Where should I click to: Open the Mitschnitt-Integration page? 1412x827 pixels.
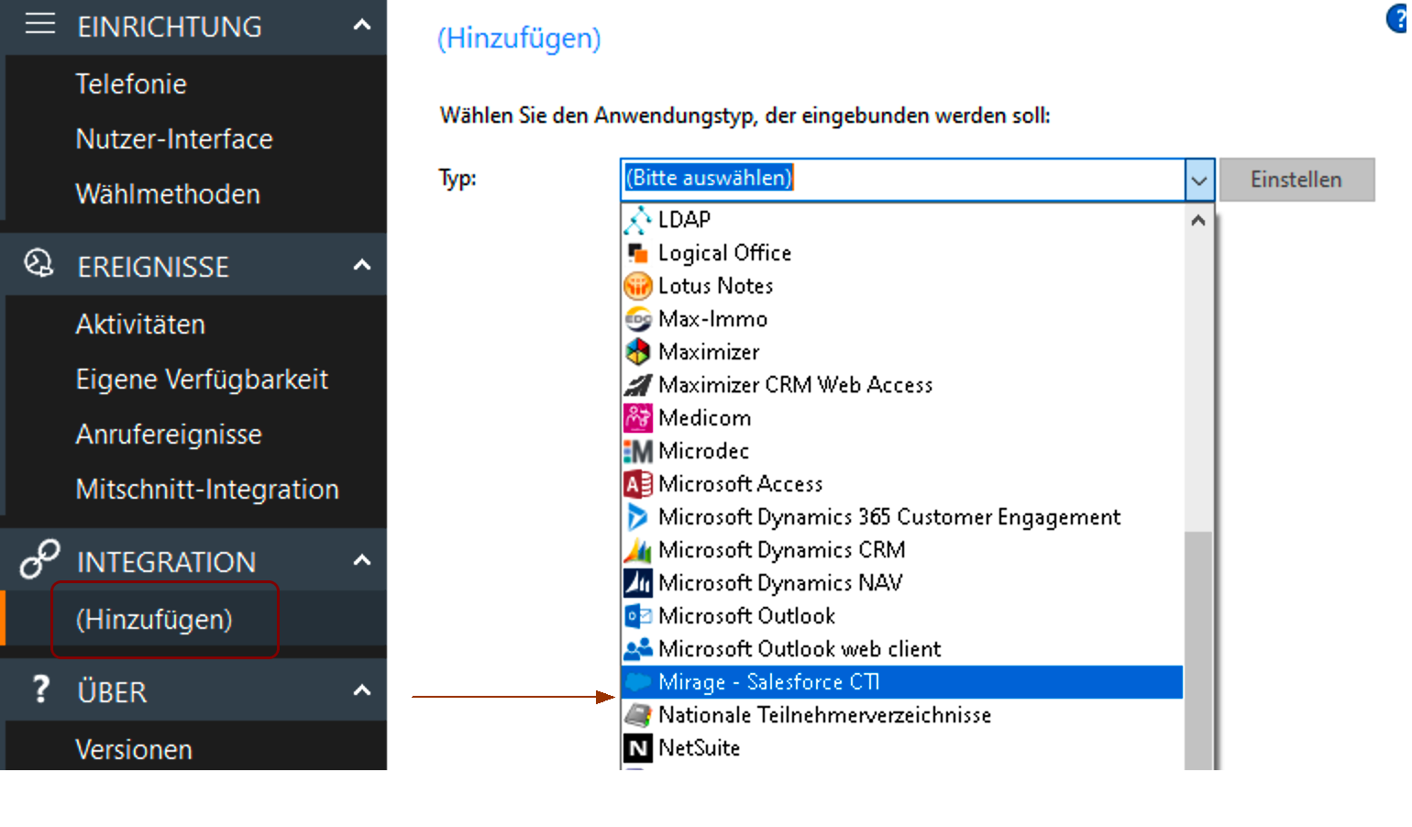click(x=207, y=489)
